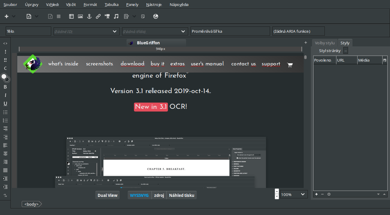Image resolution: width=390 pixels, height=215 pixels.
Task: Click the save document icon
Action: [x=50, y=16]
